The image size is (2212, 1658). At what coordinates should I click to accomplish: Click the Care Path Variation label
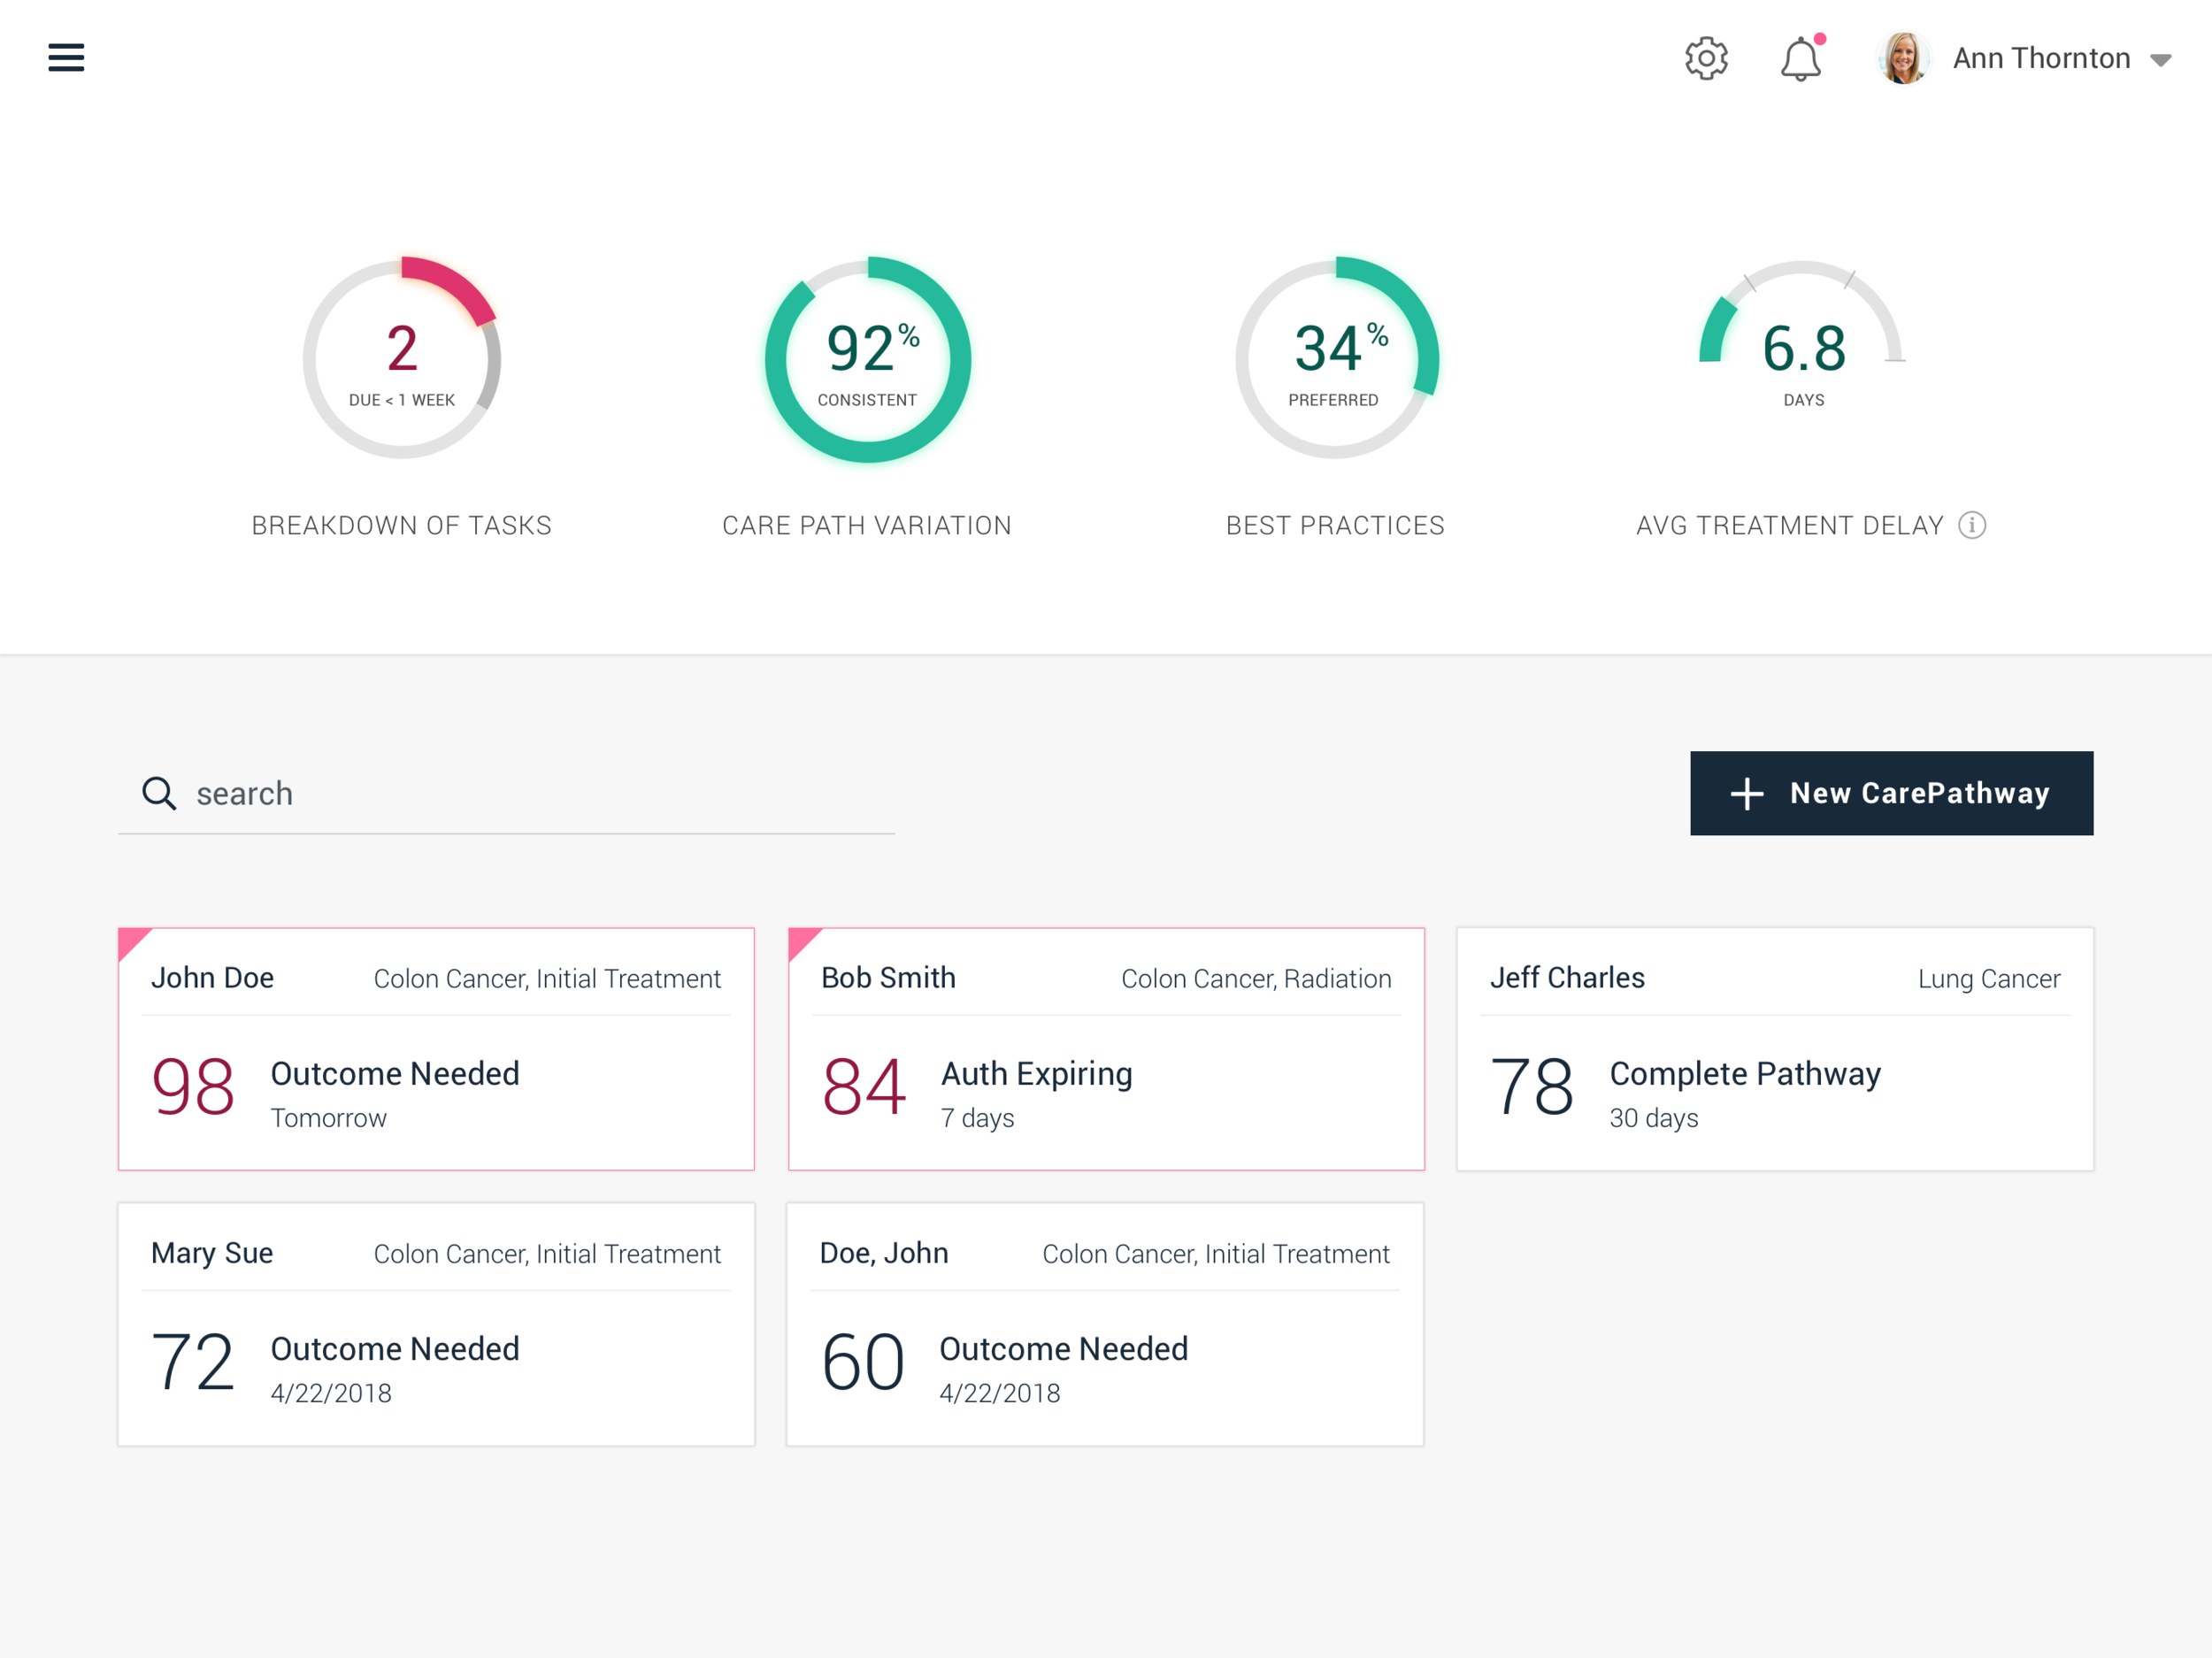pyautogui.click(x=867, y=525)
